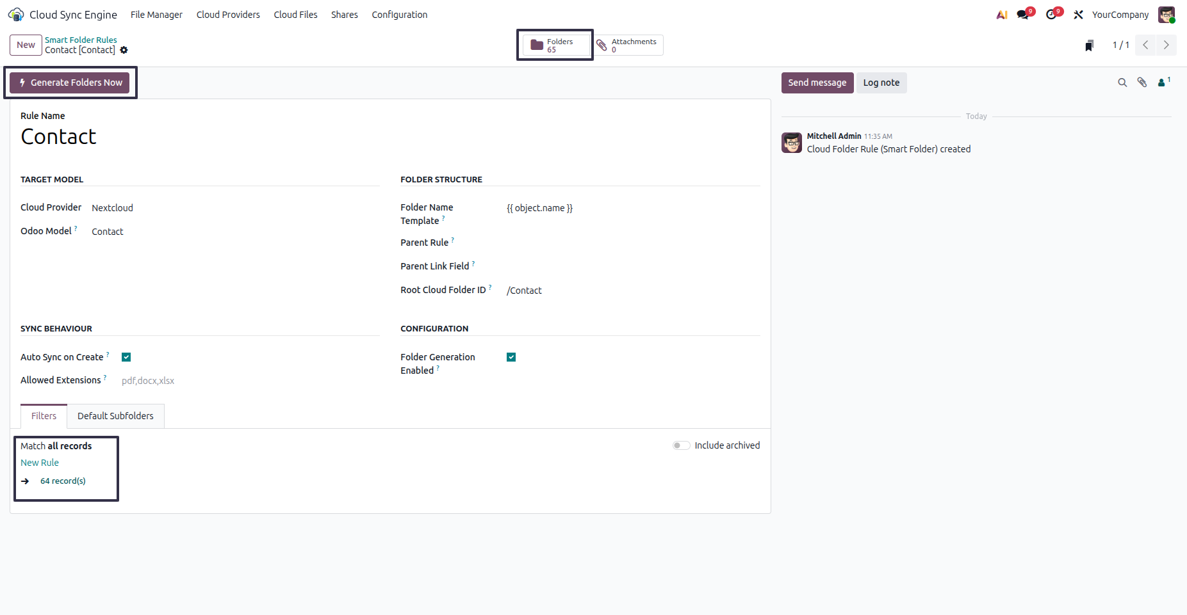Open the activities clock icon

1051,15
